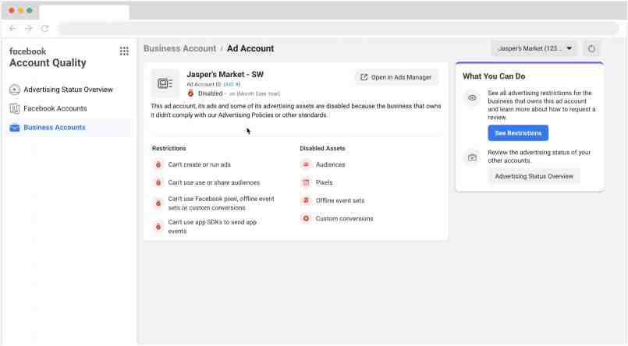Click the Pixels disabled asset icon
Viewport: 628px width, 346px height.
[306, 182]
